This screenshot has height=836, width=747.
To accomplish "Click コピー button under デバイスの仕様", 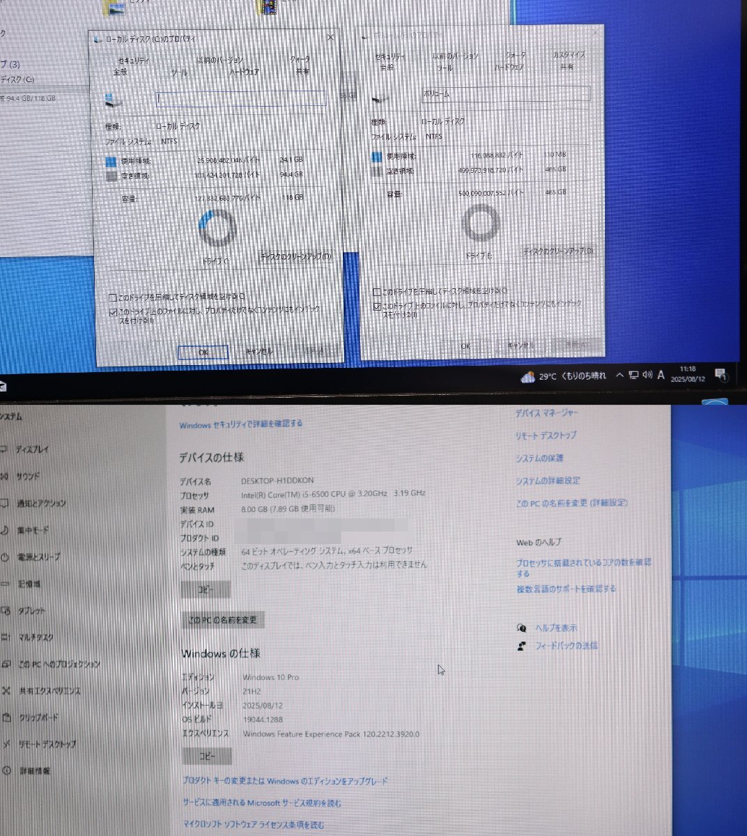I will pyautogui.click(x=206, y=589).
